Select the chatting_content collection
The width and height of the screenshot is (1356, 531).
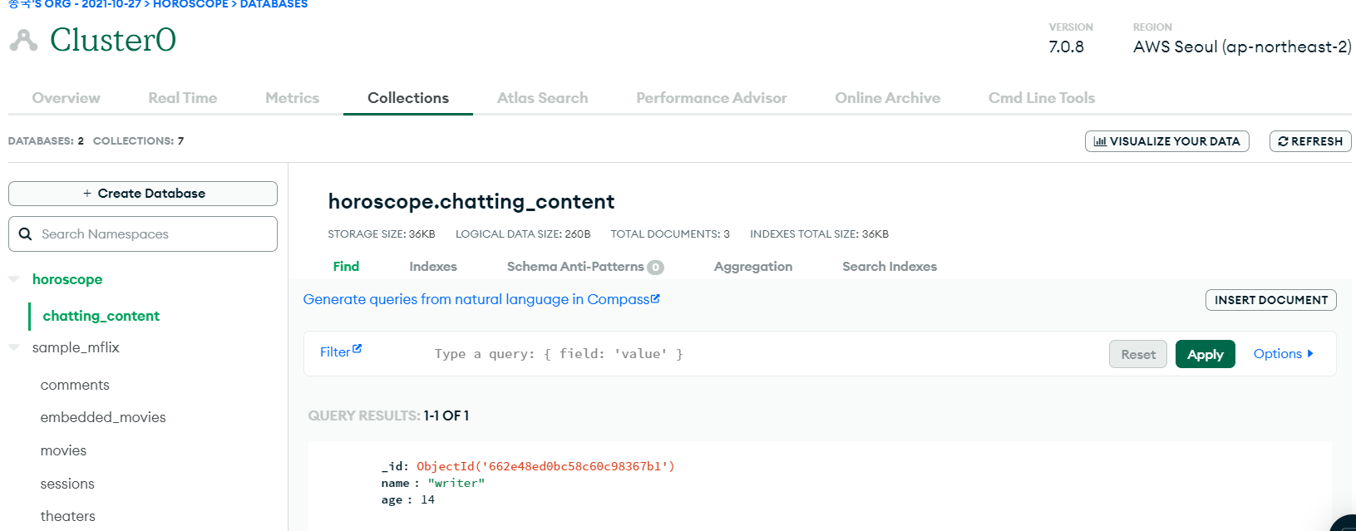click(x=101, y=316)
